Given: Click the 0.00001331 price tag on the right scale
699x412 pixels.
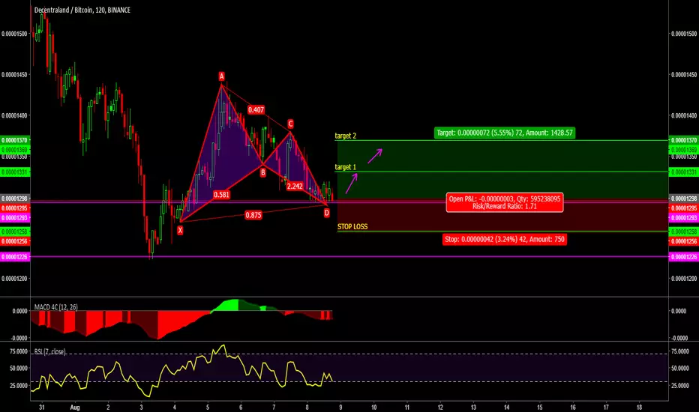Looking at the screenshot, I should 684,172.
